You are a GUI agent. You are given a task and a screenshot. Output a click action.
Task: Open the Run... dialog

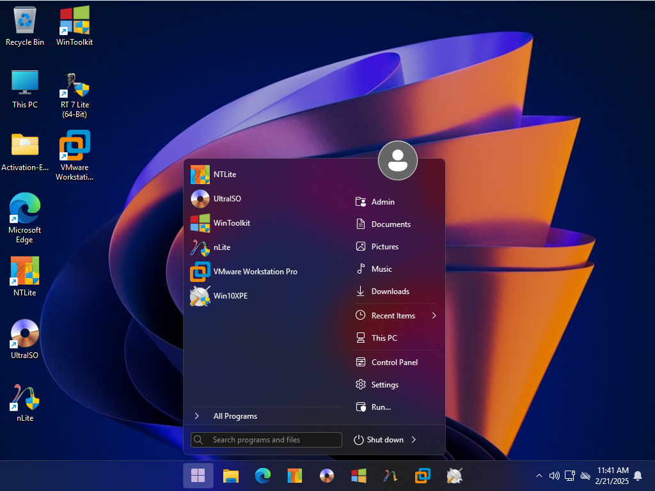point(395,407)
